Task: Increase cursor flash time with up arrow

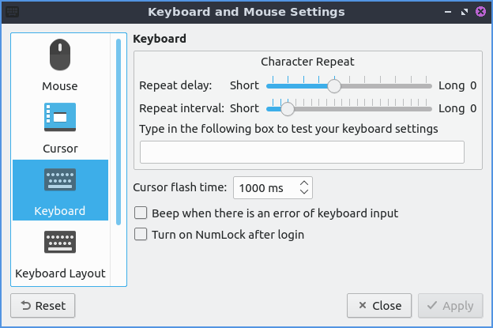Action: 304,183
